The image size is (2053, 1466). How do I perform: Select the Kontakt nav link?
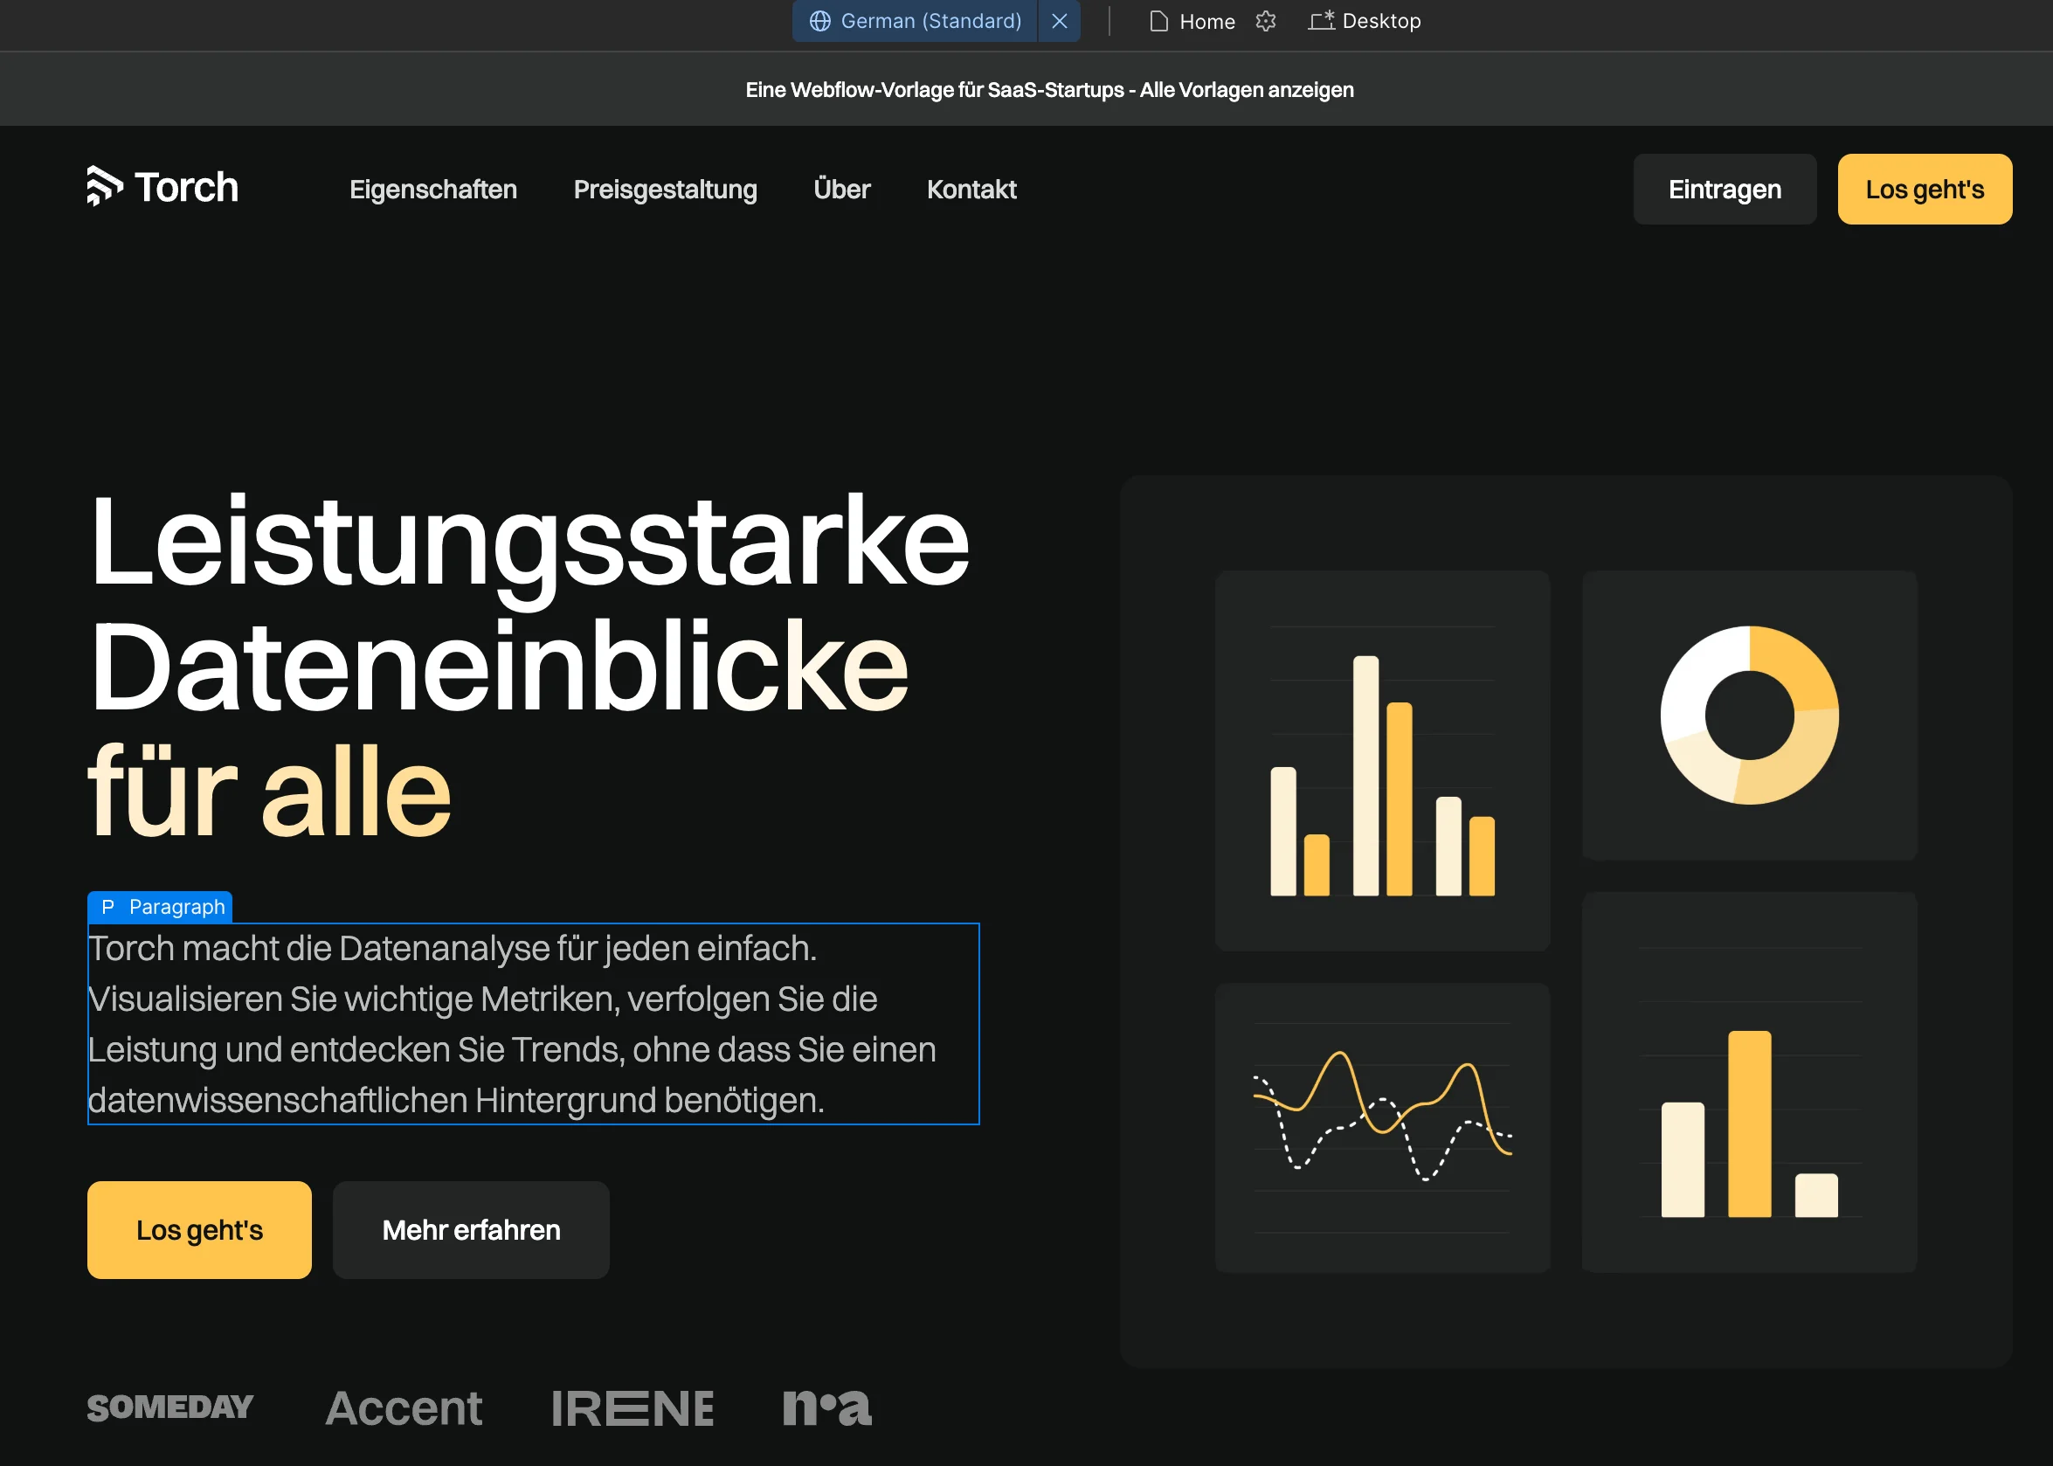[x=971, y=190]
